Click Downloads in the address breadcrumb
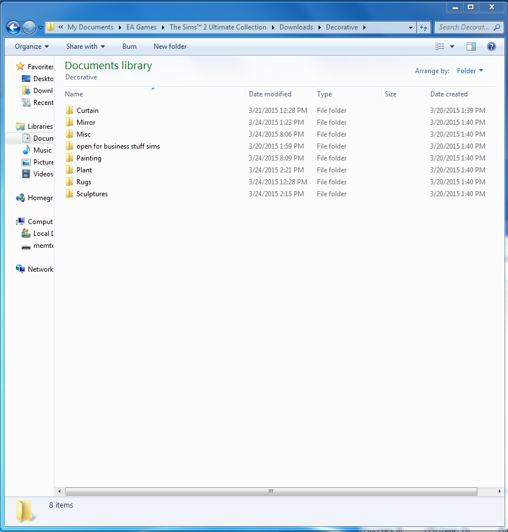This screenshot has width=508, height=532. click(296, 27)
